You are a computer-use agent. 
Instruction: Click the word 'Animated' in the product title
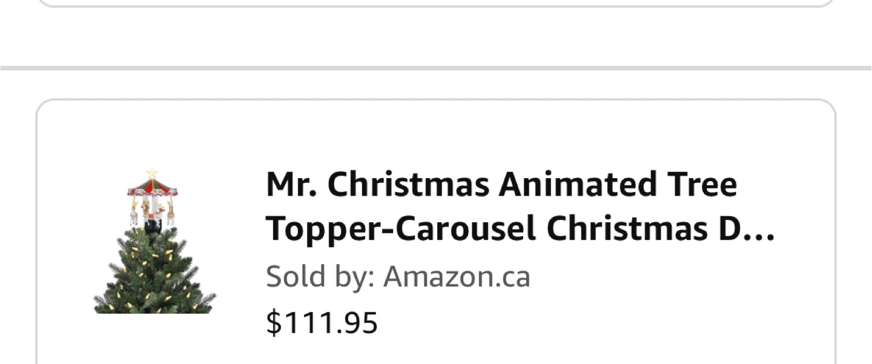click(x=577, y=184)
